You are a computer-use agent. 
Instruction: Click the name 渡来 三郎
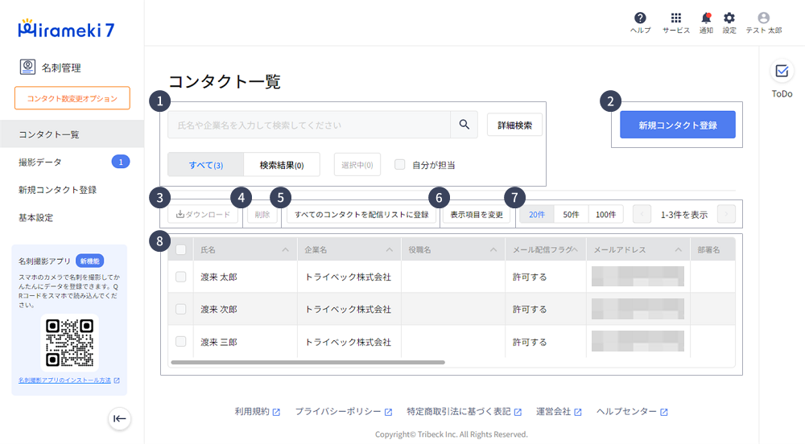point(219,342)
